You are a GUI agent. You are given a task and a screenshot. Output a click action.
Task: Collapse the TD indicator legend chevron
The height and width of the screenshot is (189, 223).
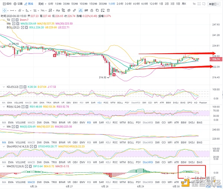4,20
